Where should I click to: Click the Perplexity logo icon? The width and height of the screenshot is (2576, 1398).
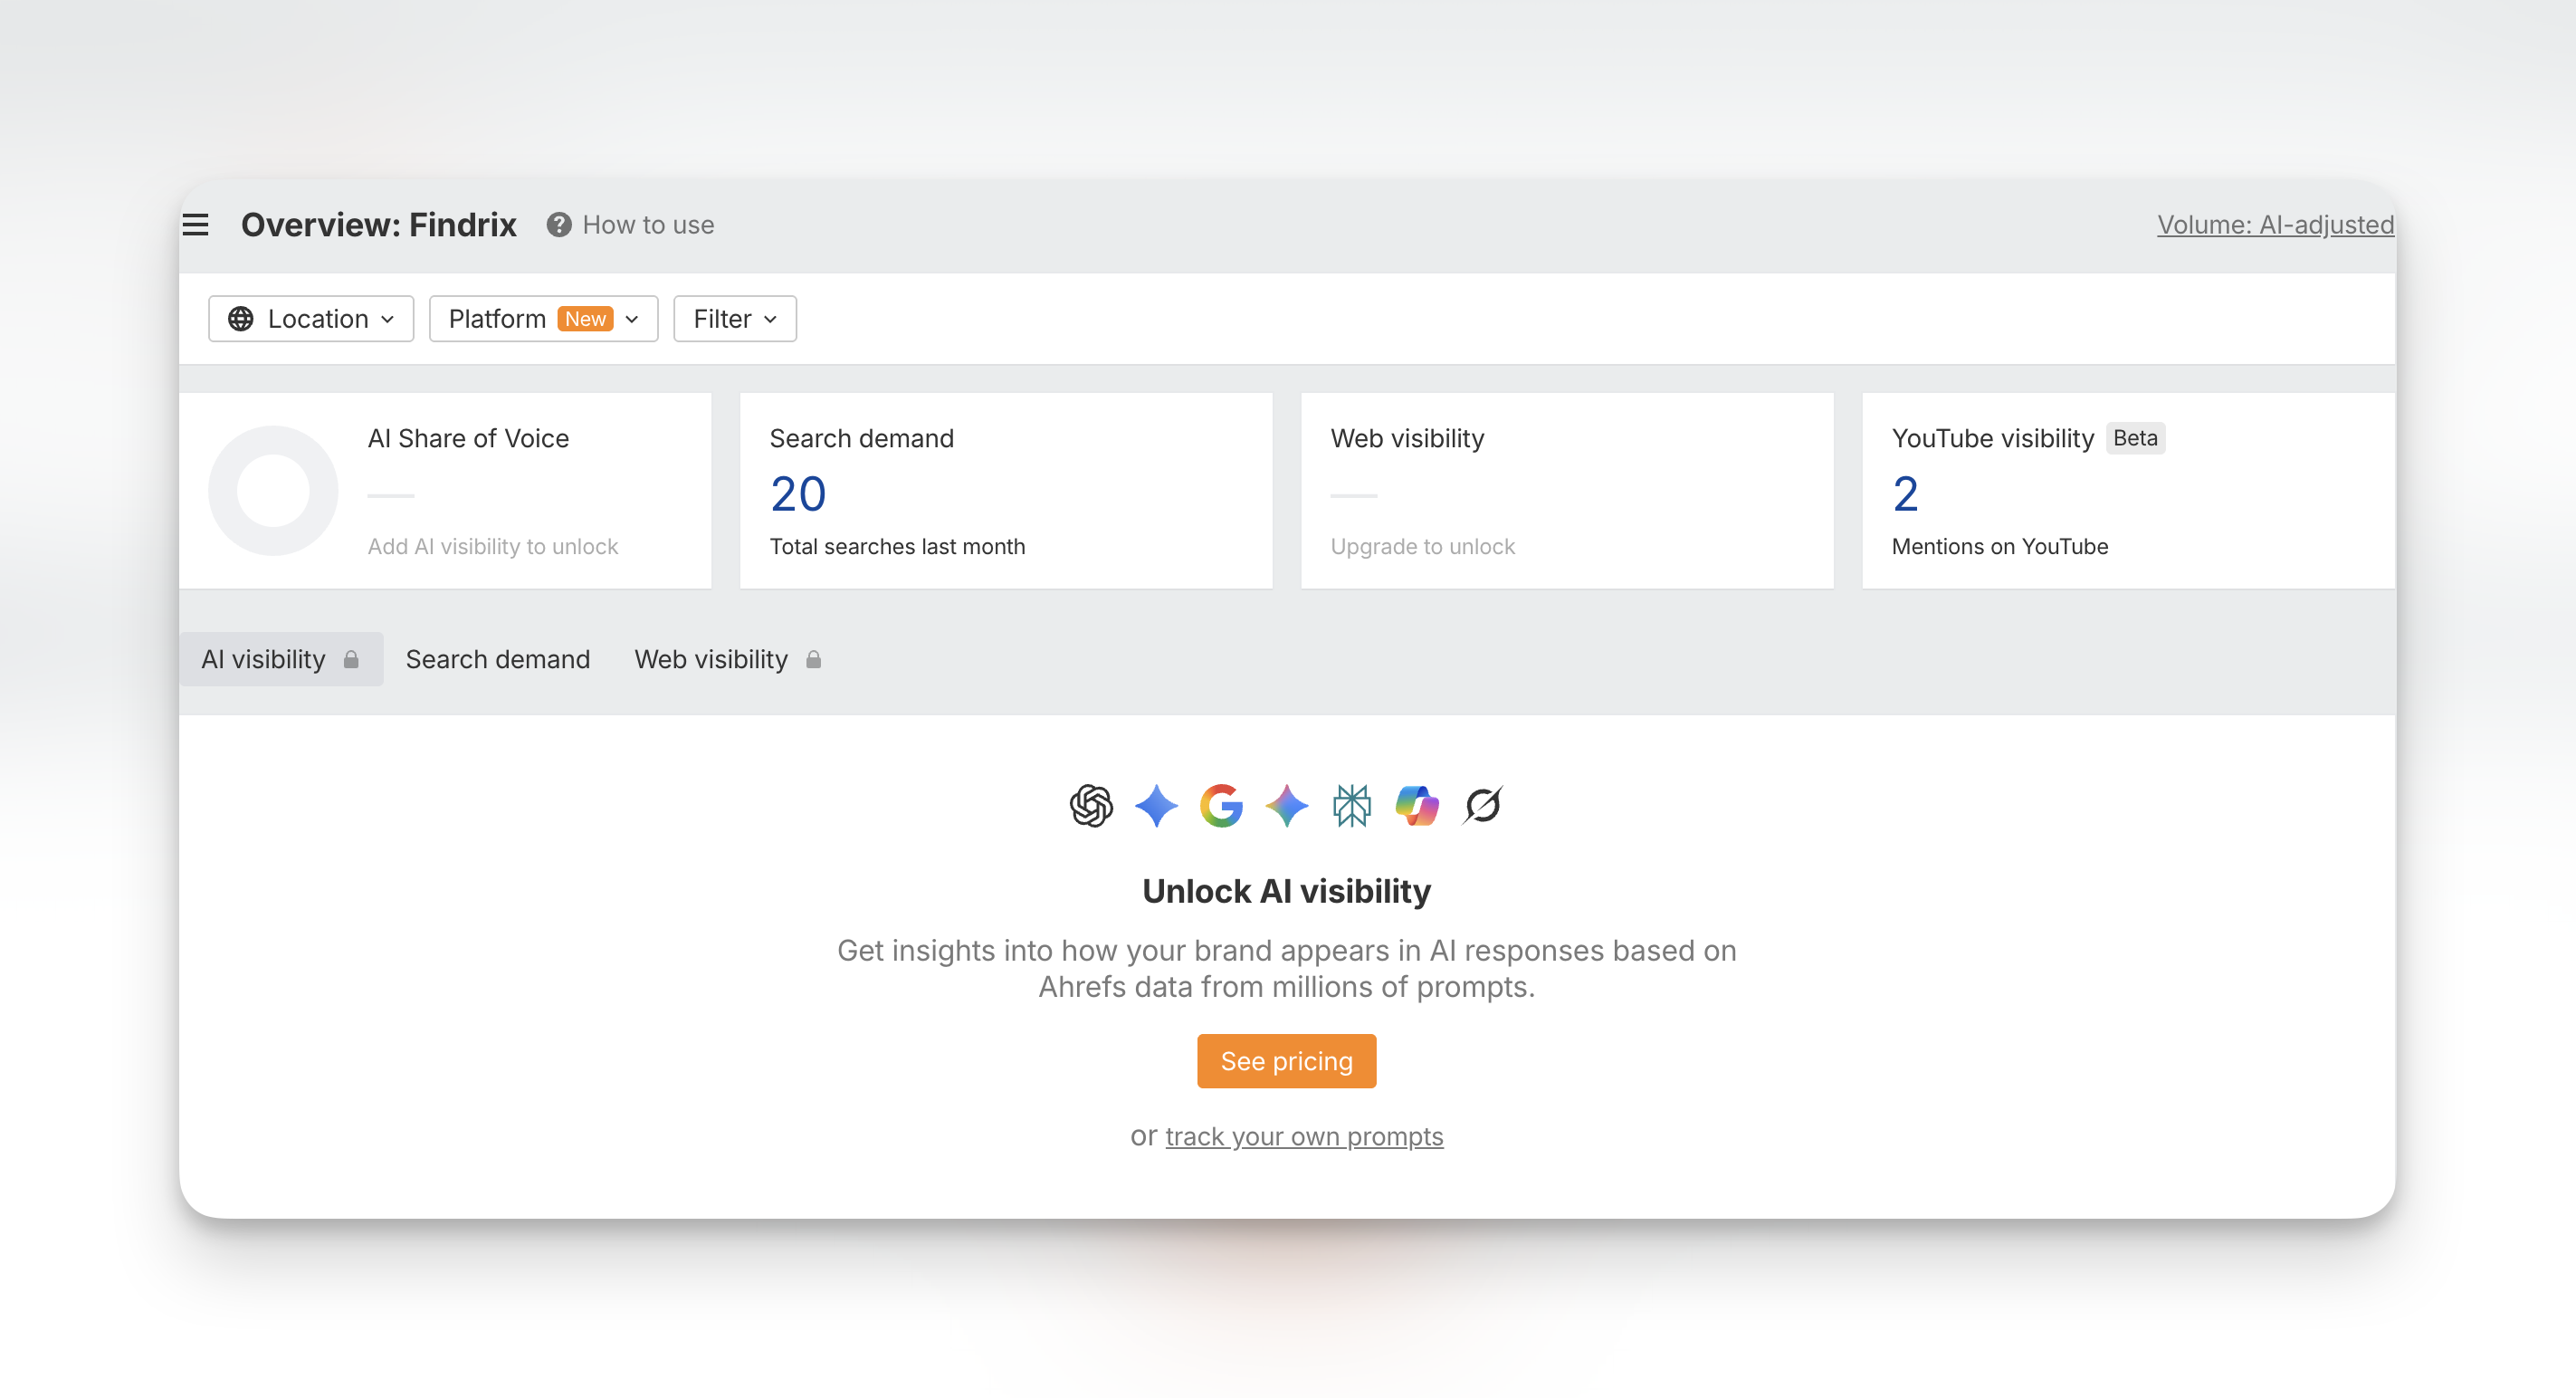coord(1352,805)
